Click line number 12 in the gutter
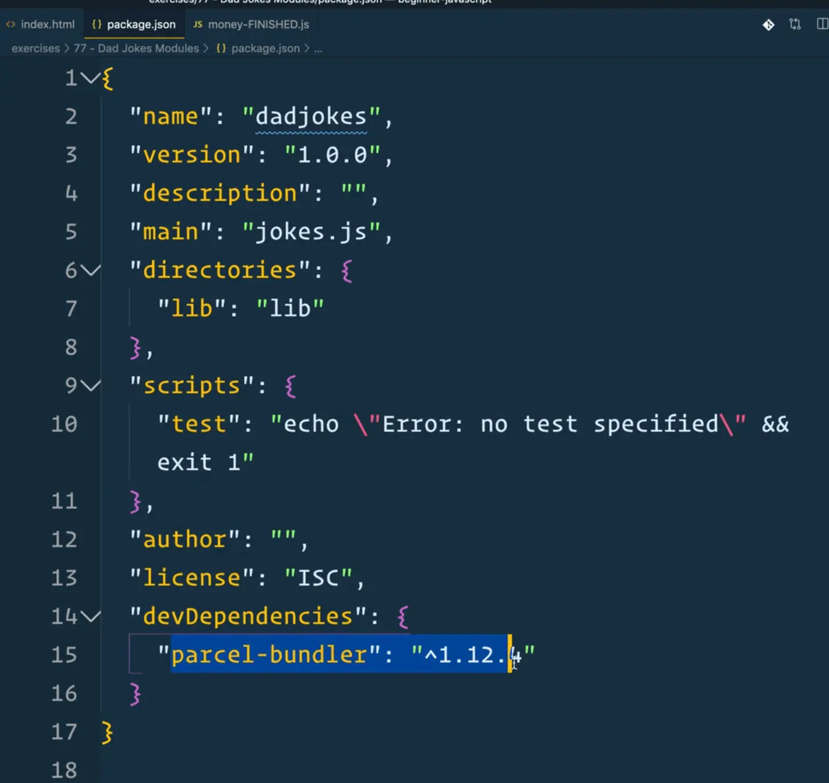The width and height of the screenshot is (829, 783). click(64, 539)
